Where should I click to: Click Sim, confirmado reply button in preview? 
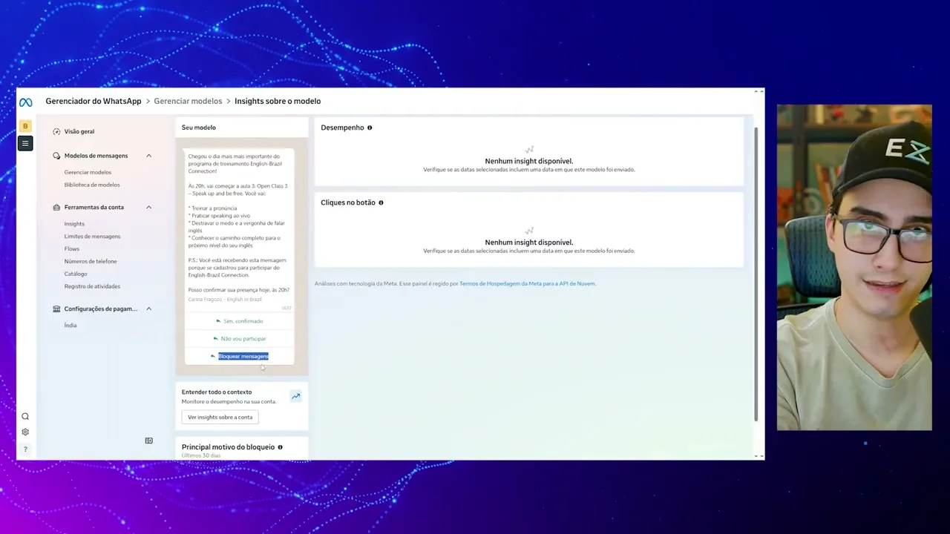239,321
